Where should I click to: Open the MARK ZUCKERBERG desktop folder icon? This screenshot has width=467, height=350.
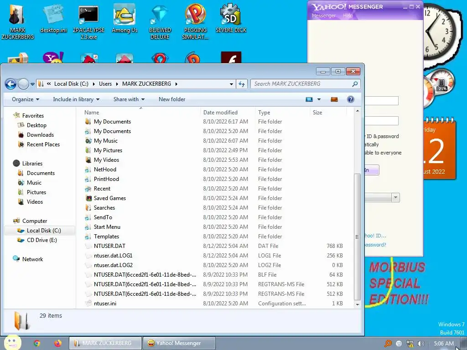pos(17,21)
